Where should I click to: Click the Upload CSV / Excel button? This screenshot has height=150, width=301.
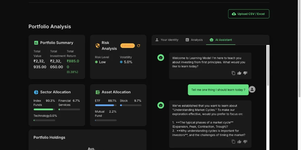pyautogui.click(x=249, y=14)
